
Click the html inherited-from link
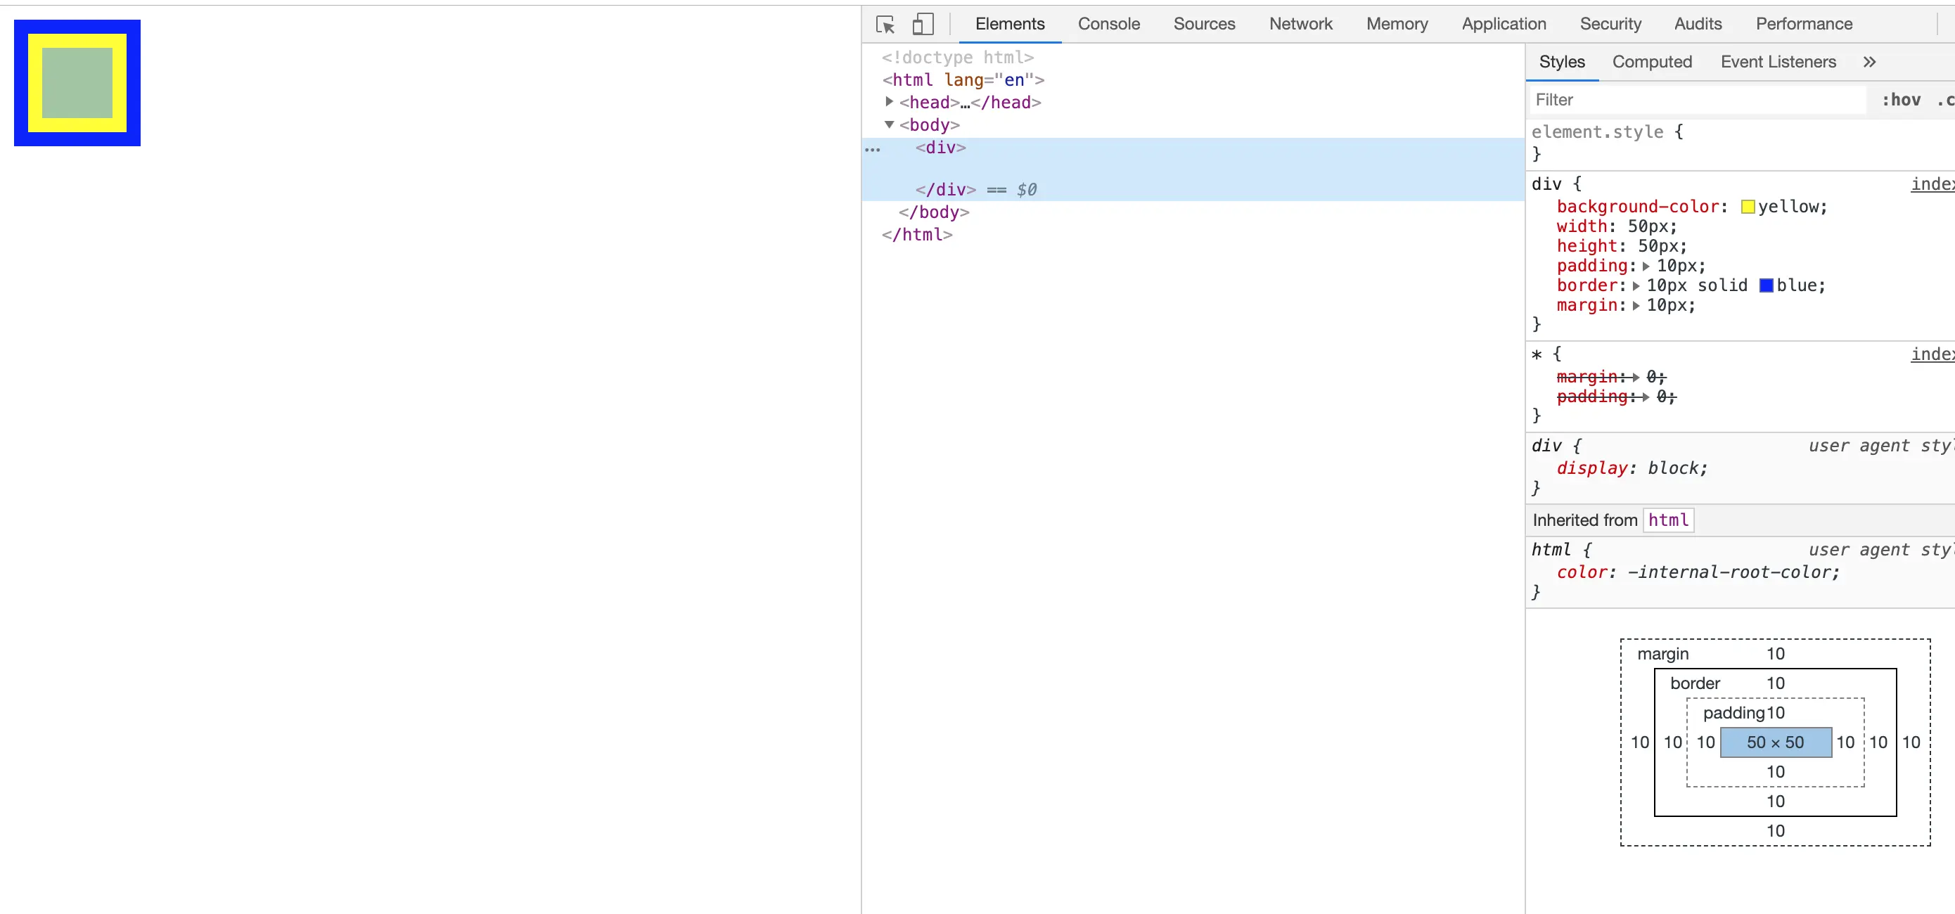tap(1667, 520)
